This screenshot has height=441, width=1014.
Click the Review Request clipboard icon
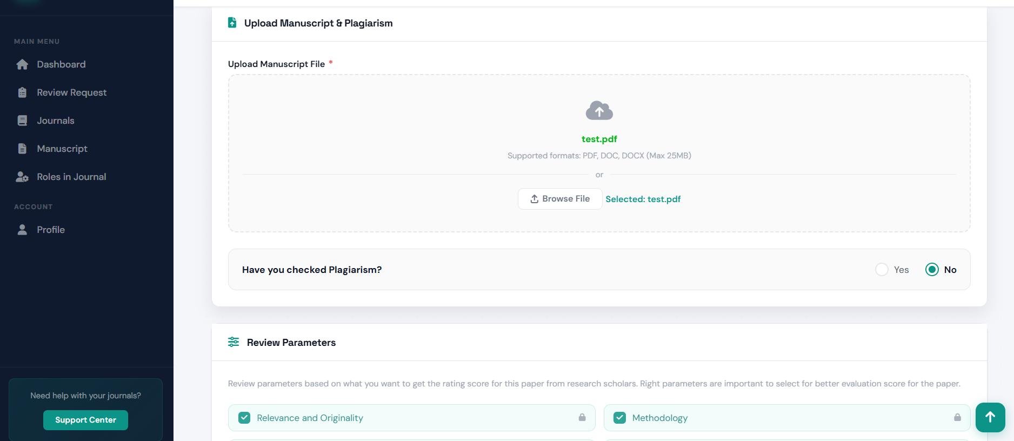(22, 92)
